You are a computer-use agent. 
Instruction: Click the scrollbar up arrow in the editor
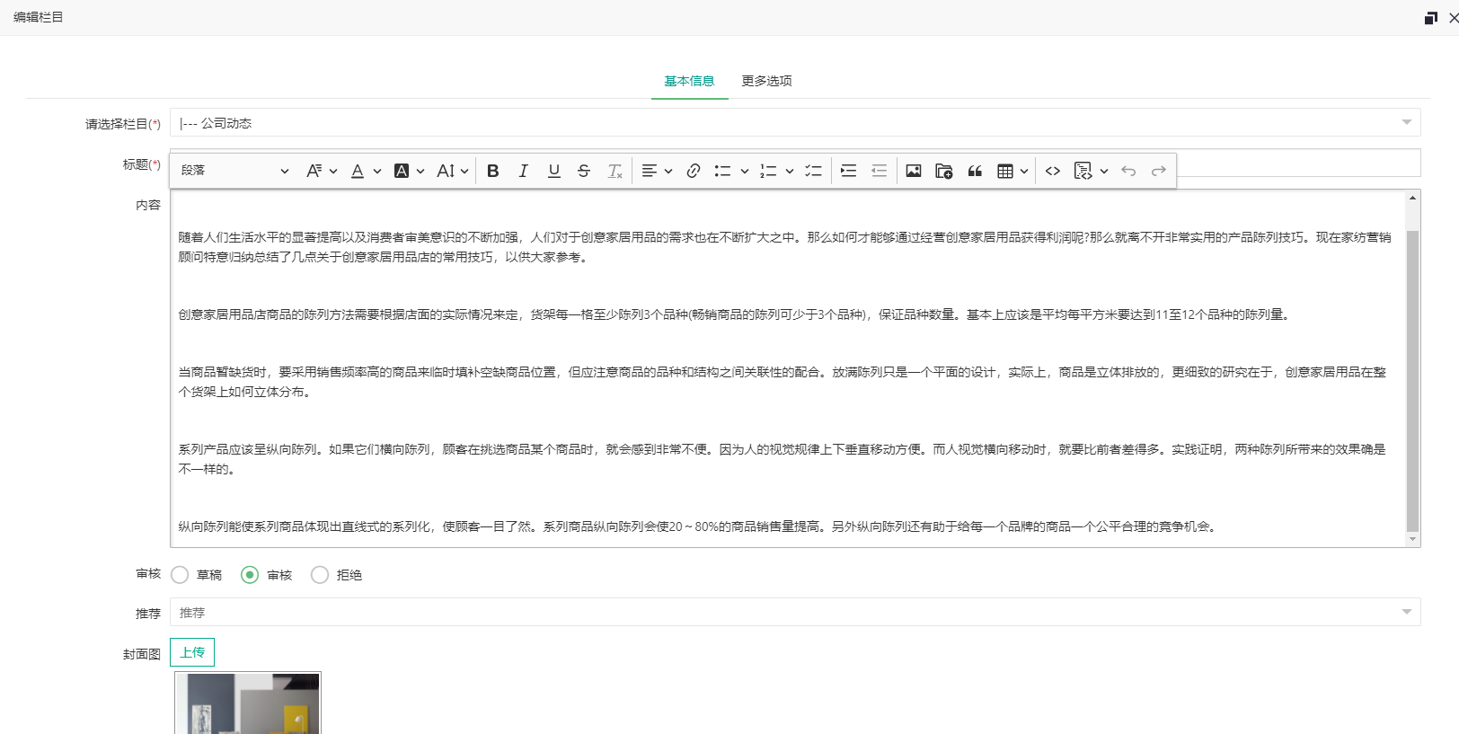(x=1412, y=197)
